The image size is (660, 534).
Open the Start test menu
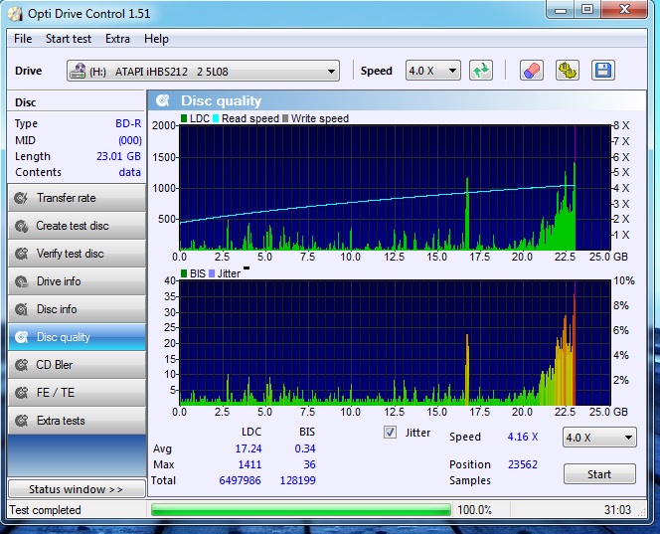pyautogui.click(x=69, y=39)
